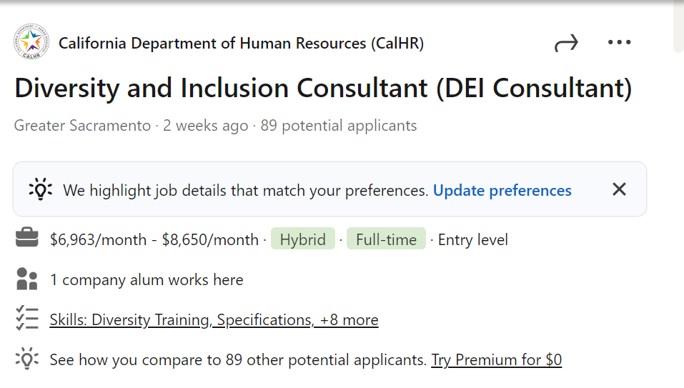
Task: Click the salary range $6,963/month - $8,650/month
Action: (154, 239)
